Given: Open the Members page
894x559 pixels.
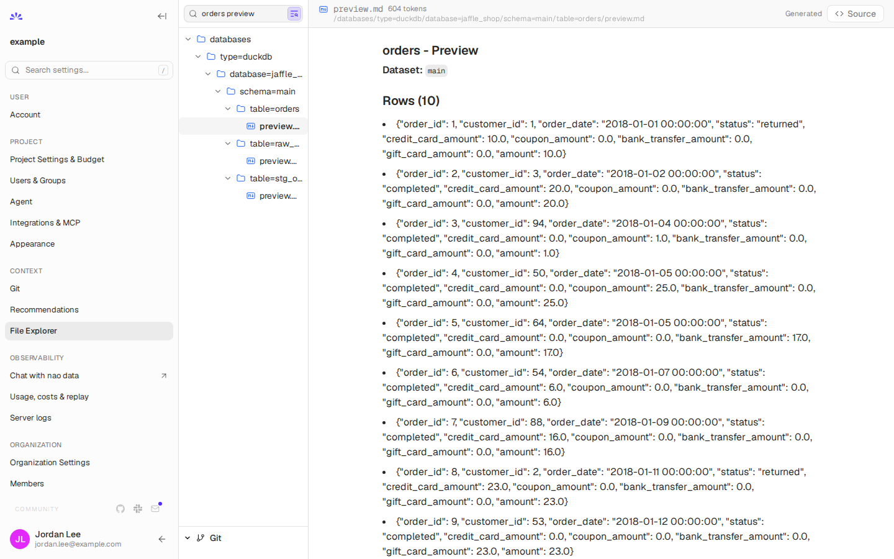Looking at the screenshot, I should pos(89,484).
